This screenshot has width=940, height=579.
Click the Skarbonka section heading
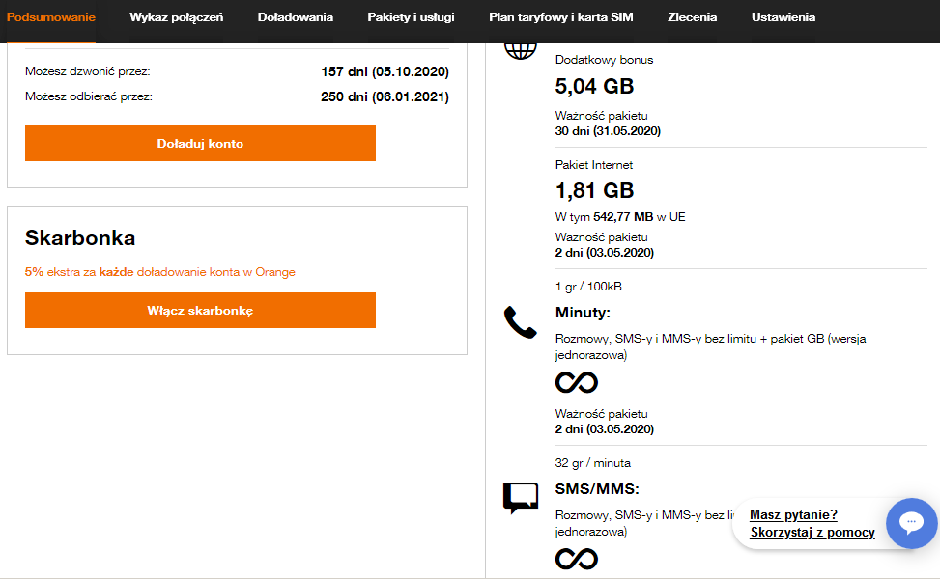pos(80,238)
